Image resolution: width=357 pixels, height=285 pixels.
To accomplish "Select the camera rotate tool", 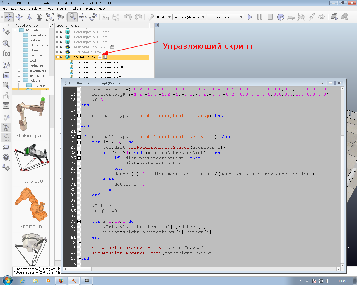I will pos(19,17).
